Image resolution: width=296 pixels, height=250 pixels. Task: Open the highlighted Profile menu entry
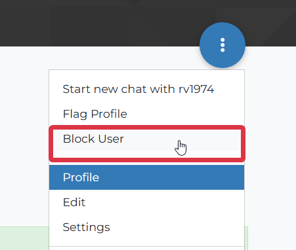146,177
